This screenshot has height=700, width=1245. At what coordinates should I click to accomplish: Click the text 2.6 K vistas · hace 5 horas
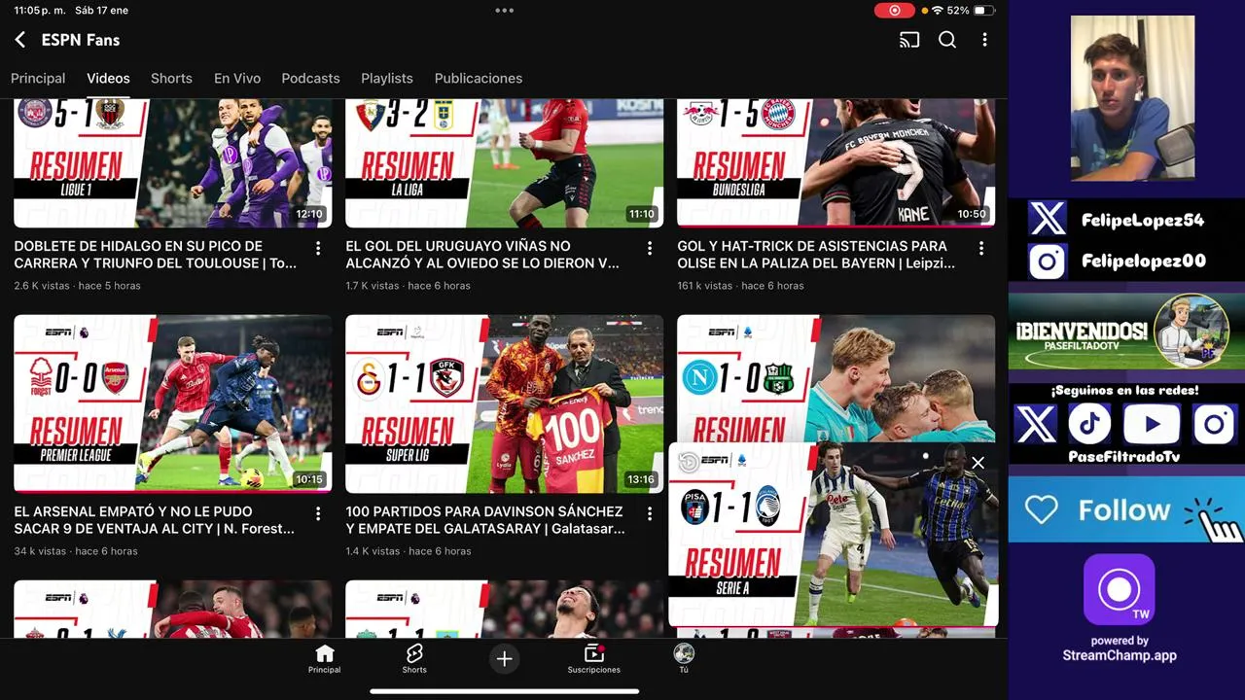coord(77,286)
